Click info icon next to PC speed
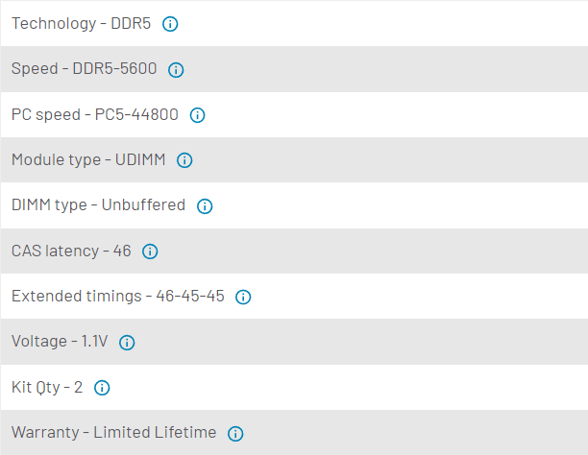 [197, 115]
